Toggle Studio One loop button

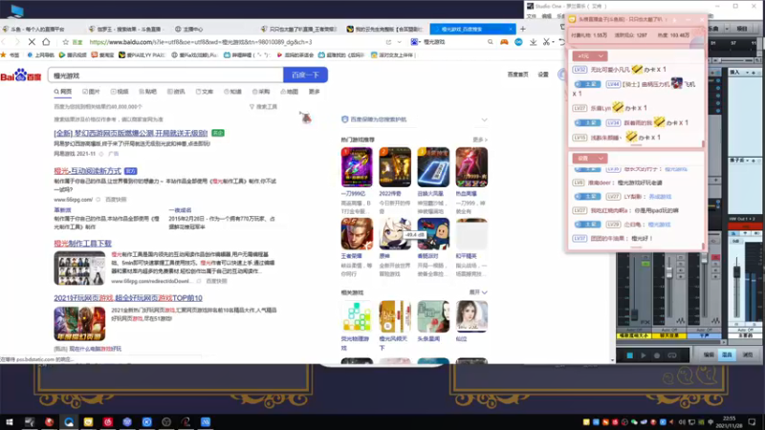click(672, 355)
